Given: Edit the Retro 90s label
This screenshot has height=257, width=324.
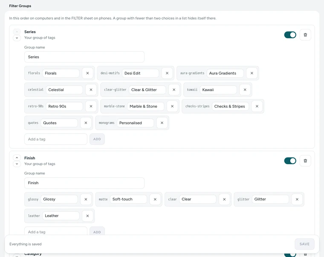Looking at the screenshot, I should tap(64, 106).
